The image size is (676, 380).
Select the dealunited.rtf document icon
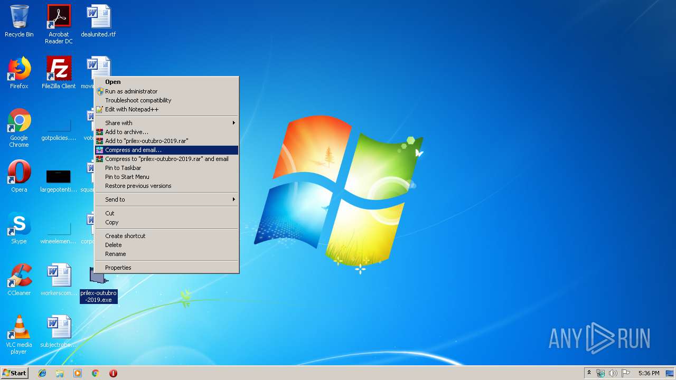click(x=98, y=21)
